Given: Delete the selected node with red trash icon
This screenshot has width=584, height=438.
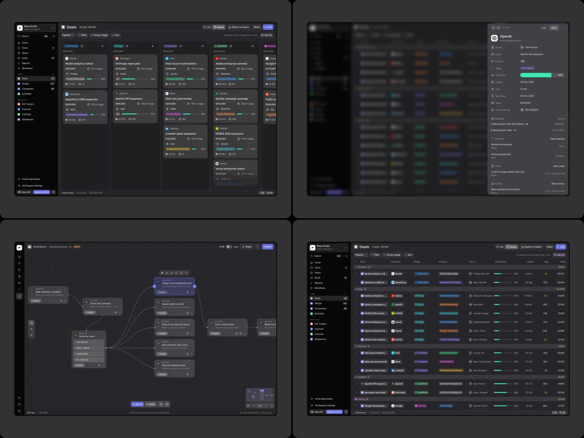Looking at the screenshot, I should (186, 273).
